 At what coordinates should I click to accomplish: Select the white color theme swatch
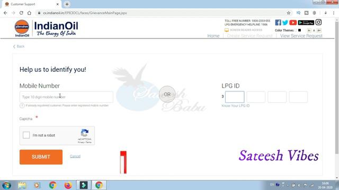pos(296,30)
